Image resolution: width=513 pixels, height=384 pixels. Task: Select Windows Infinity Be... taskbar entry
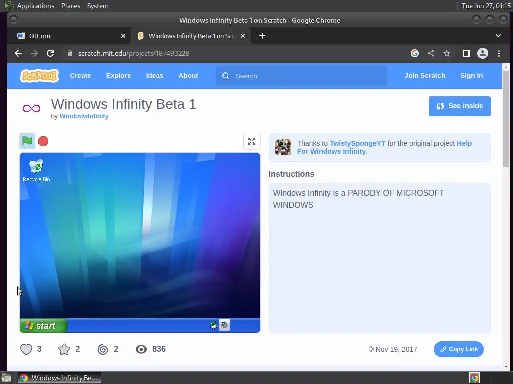[59, 378]
